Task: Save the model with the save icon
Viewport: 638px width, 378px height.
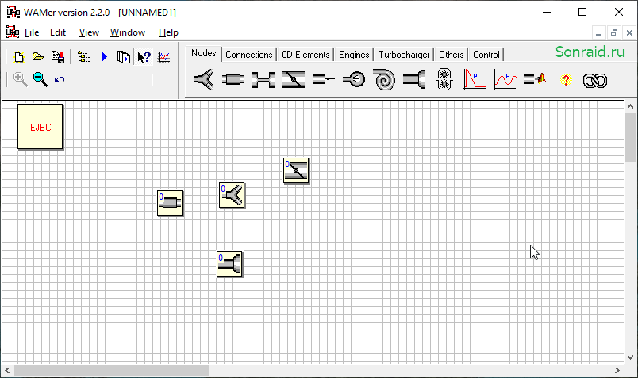Action: tap(58, 57)
